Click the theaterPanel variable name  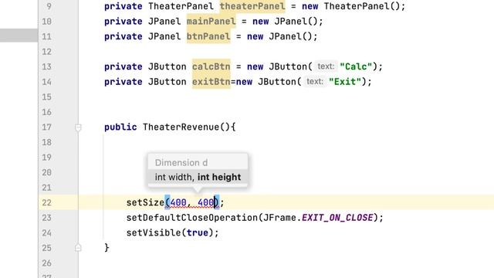point(252,6)
